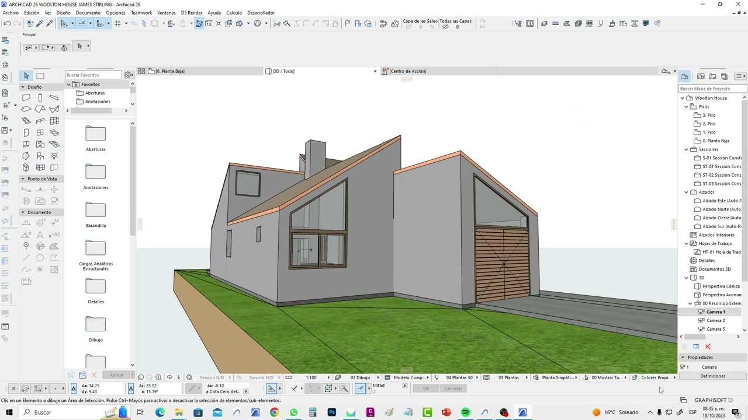Select the Lamp tool in Diseño
Image resolution: width=748 pixels, height=420 pixels.
pyautogui.click(x=54, y=156)
